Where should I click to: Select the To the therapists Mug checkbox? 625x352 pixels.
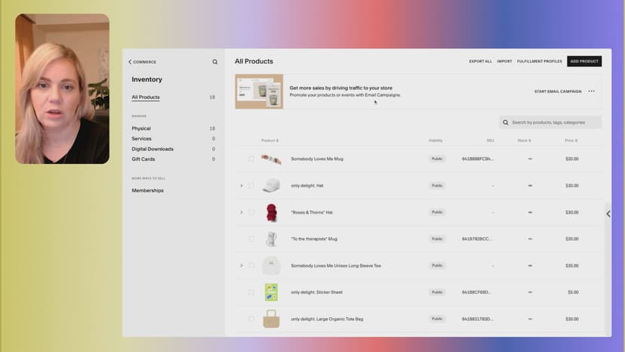pos(251,239)
